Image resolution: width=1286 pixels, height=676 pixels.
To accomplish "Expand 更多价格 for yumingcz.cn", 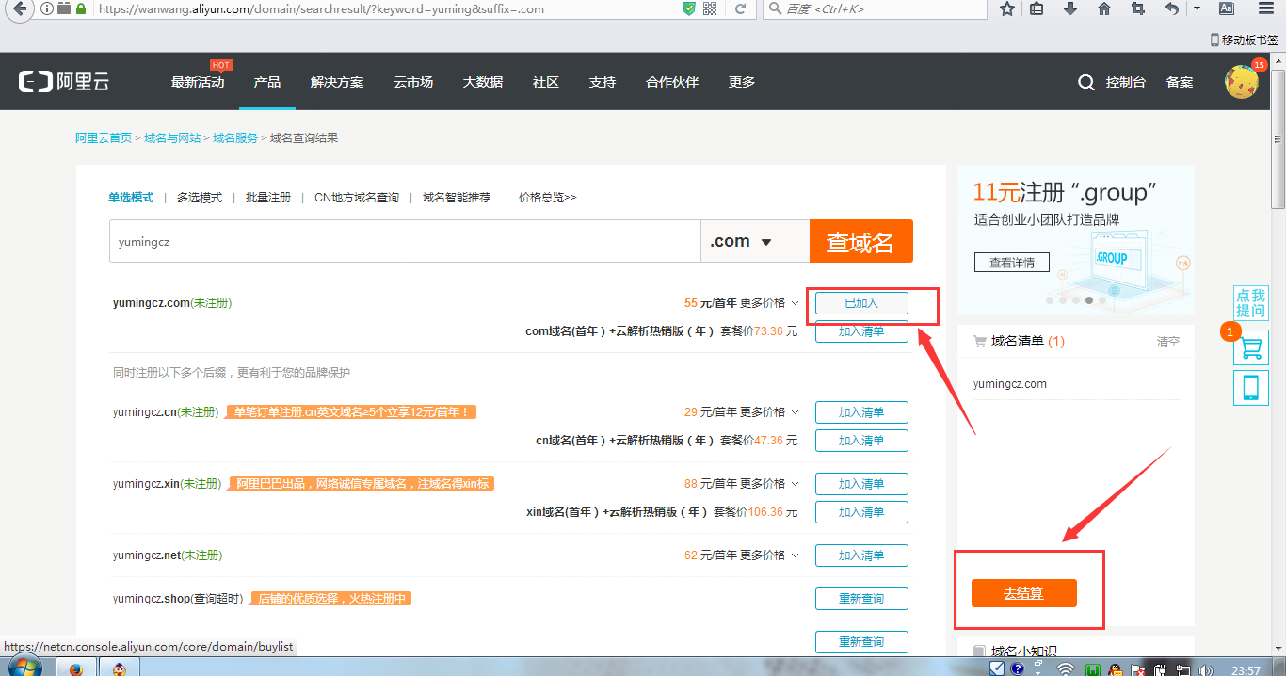I will pyautogui.click(x=769, y=412).
